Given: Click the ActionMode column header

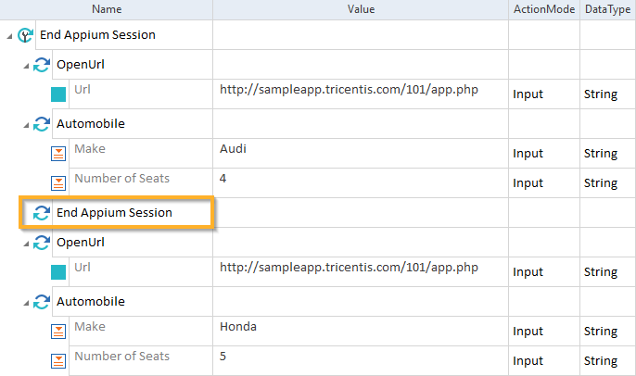Looking at the screenshot, I should (544, 9).
